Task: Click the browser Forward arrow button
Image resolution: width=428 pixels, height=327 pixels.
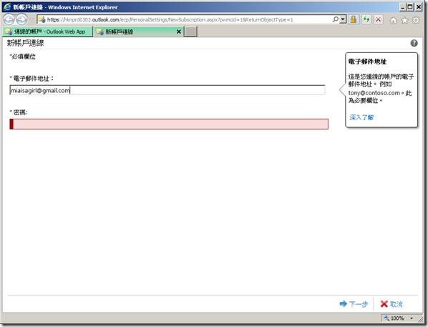Action: pos(21,19)
